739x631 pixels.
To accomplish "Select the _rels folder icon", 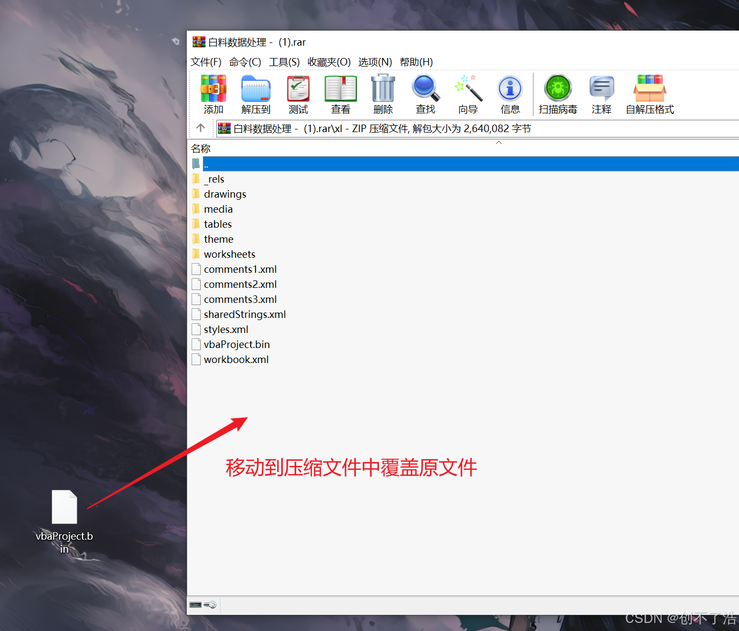I will pyautogui.click(x=196, y=179).
